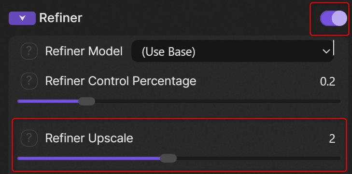Show help for Refiner Control Percentage
Viewport: 352px width, 174px height.
[29, 81]
